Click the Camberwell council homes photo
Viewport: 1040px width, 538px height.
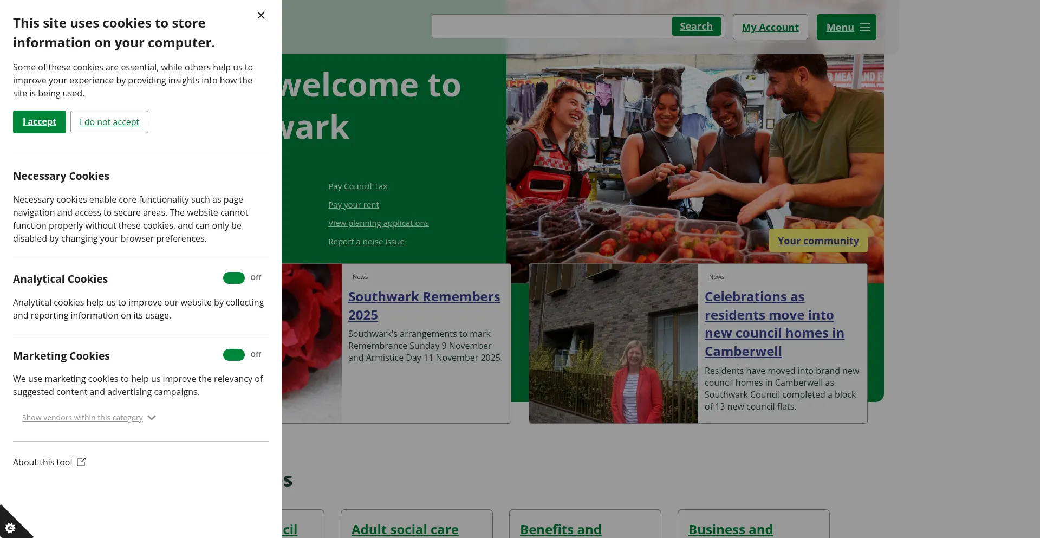point(613,343)
